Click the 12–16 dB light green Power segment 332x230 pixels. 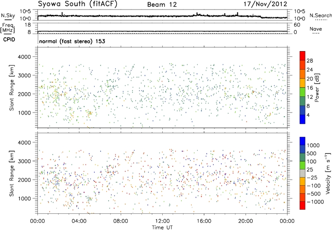(x=303, y=92)
